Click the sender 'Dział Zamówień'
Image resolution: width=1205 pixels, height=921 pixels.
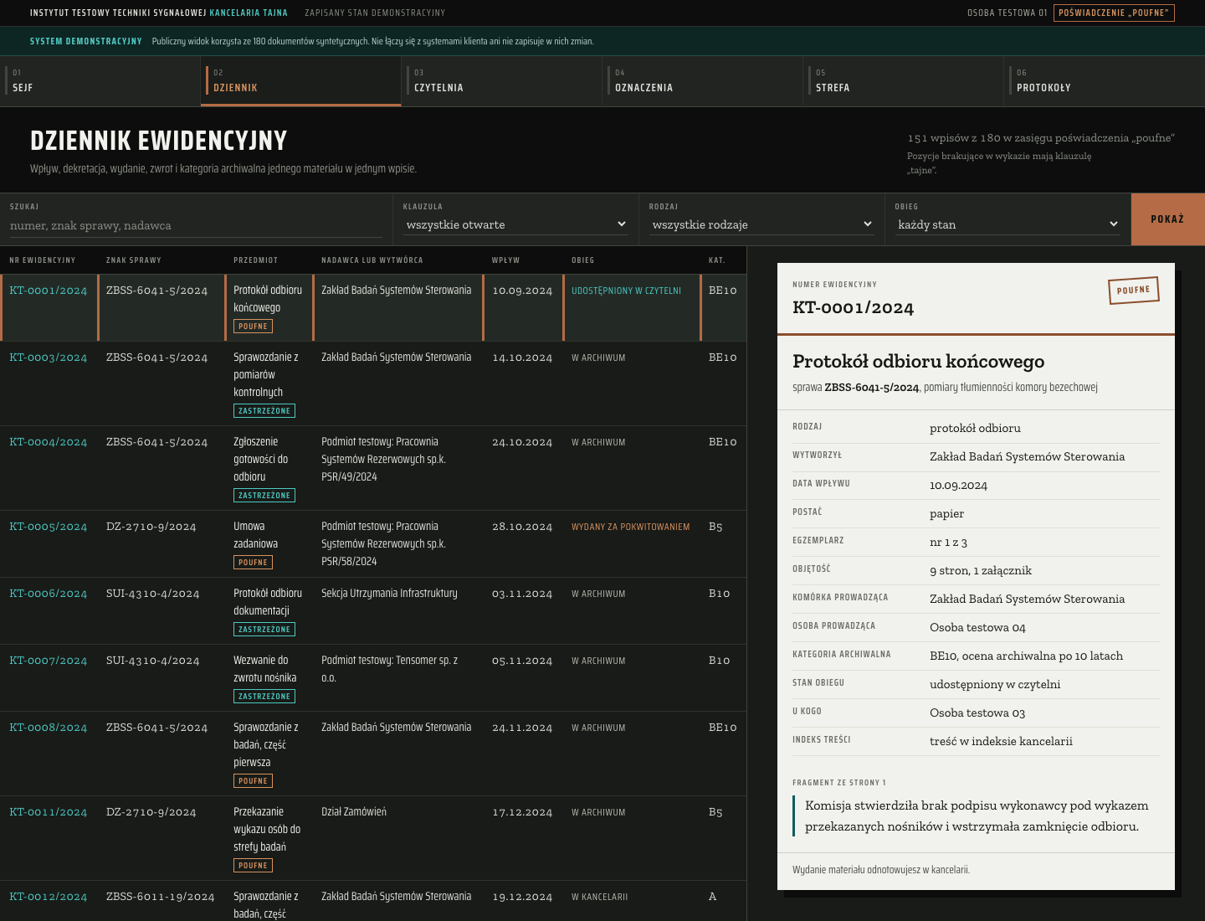click(354, 812)
